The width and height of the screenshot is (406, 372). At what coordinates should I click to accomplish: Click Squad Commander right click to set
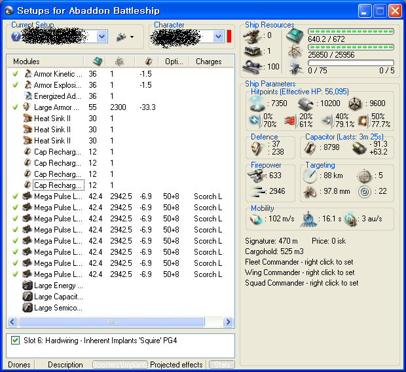[x=302, y=283]
